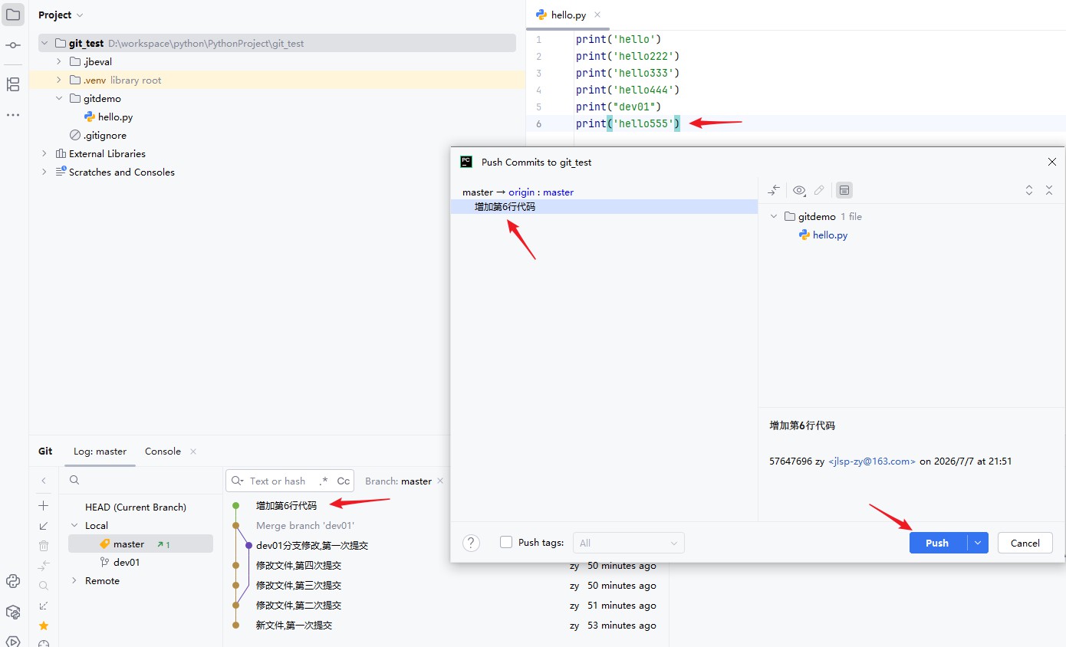
Task: Select the Log: master tab
Action: point(100,451)
